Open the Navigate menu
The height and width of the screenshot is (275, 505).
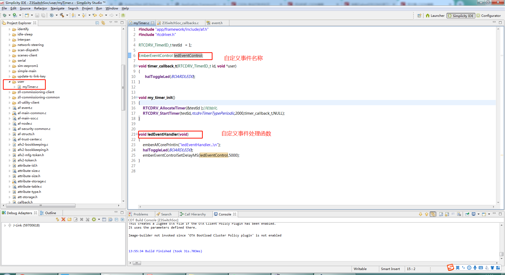58,8
